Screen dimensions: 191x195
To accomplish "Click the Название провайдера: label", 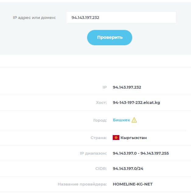I will click(82, 184).
